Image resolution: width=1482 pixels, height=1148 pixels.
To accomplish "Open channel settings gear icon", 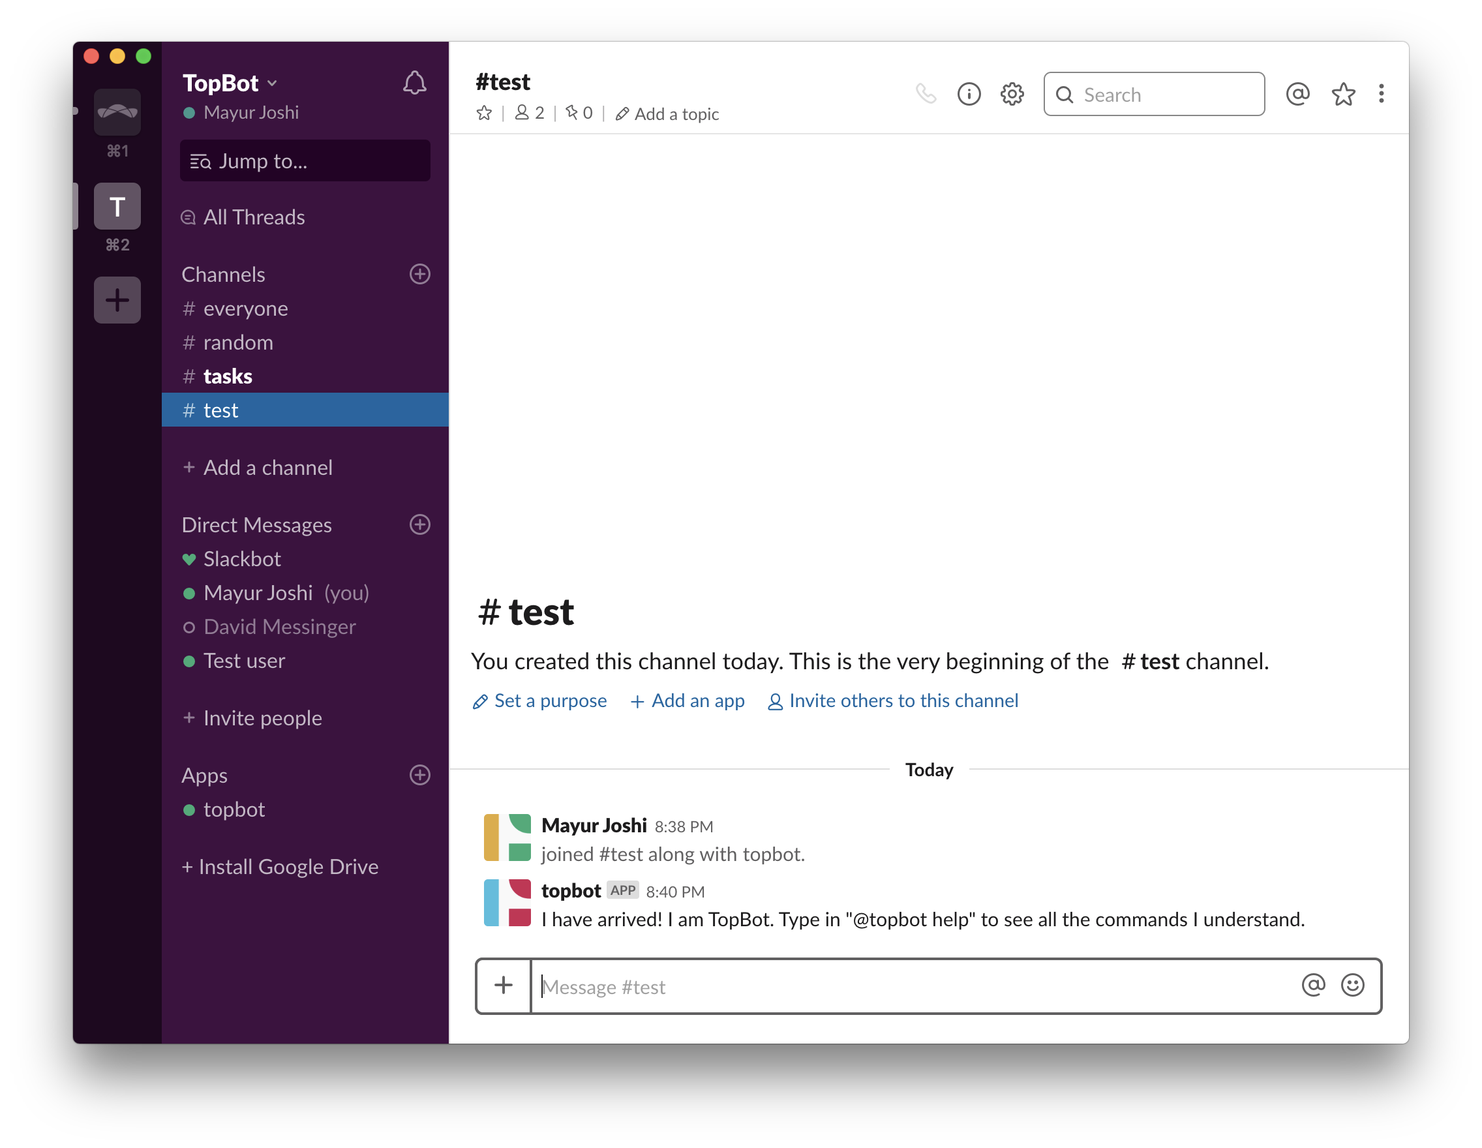I will point(1011,94).
